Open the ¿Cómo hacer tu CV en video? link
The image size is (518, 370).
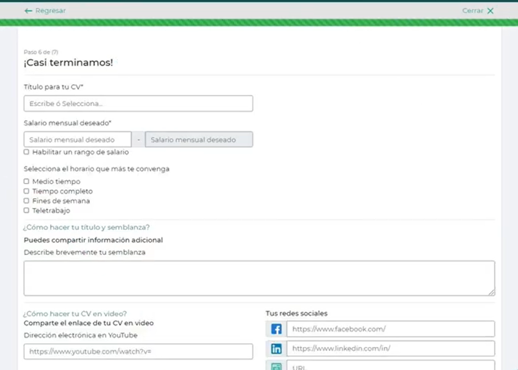click(75, 314)
